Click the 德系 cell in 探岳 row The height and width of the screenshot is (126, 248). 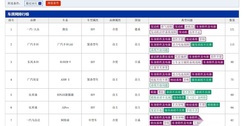[137, 30]
